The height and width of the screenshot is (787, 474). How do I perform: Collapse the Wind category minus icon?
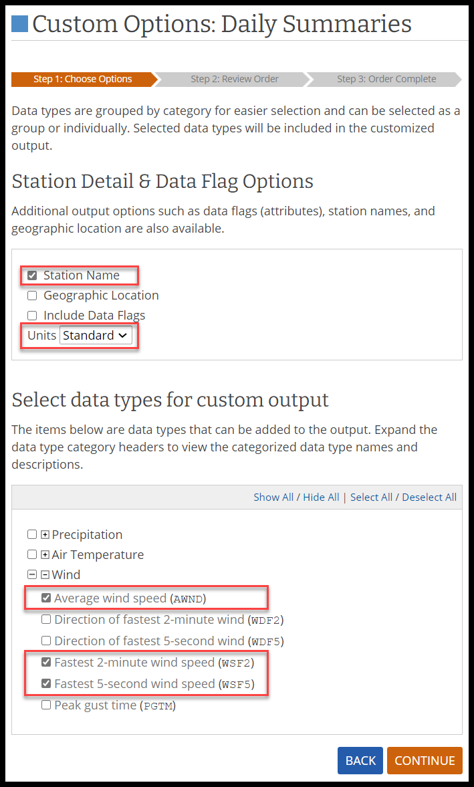coord(45,575)
